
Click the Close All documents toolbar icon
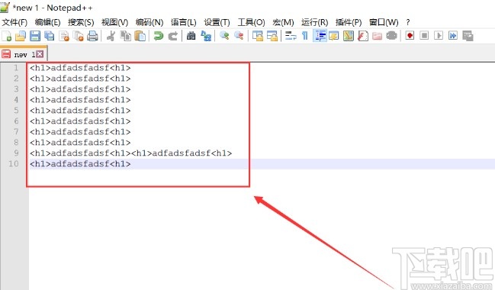(x=79, y=36)
